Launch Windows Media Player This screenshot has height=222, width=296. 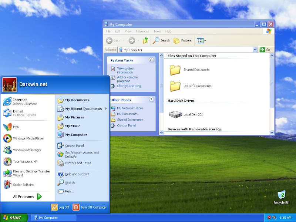(28, 138)
